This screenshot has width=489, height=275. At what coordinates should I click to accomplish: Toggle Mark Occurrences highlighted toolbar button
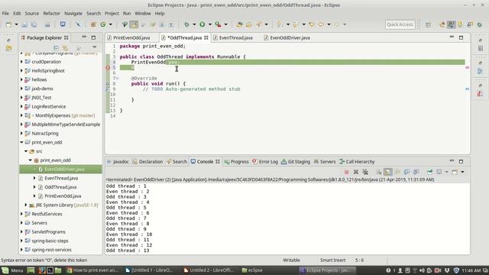click(134, 24)
